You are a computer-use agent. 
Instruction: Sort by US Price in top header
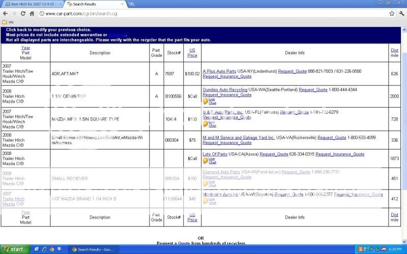[192, 53]
